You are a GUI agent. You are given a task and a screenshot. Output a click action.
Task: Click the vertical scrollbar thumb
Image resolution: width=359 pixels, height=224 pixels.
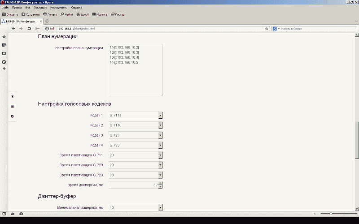pos(357,140)
